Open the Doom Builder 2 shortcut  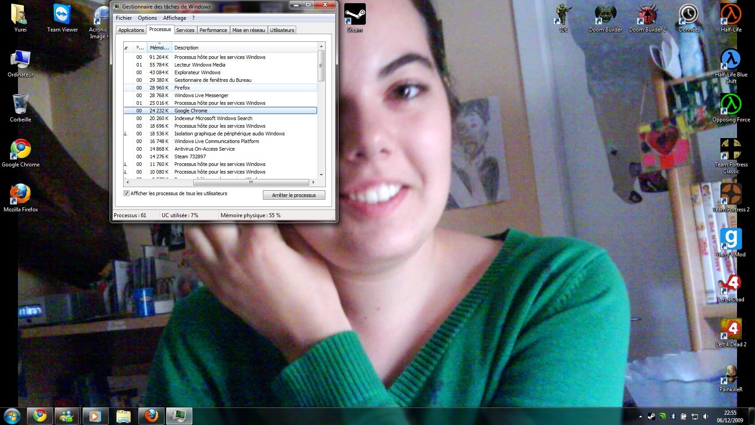pyautogui.click(x=647, y=18)
